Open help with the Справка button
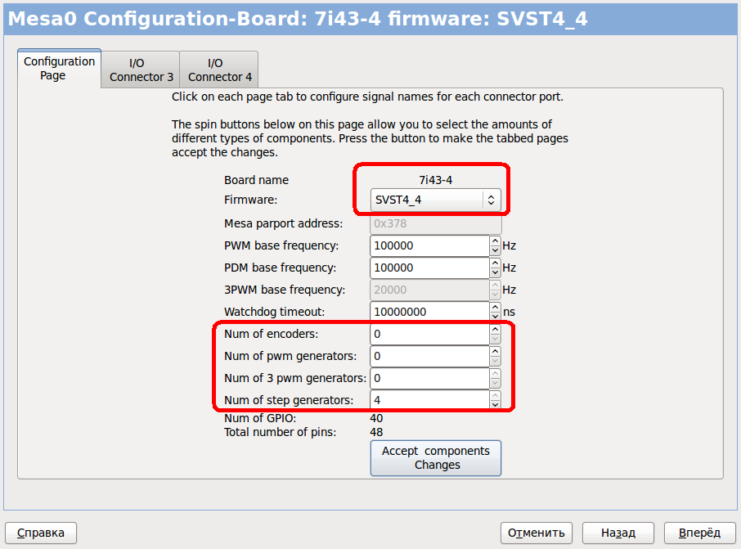Viewport: 741px width, 549px height. 41,533
